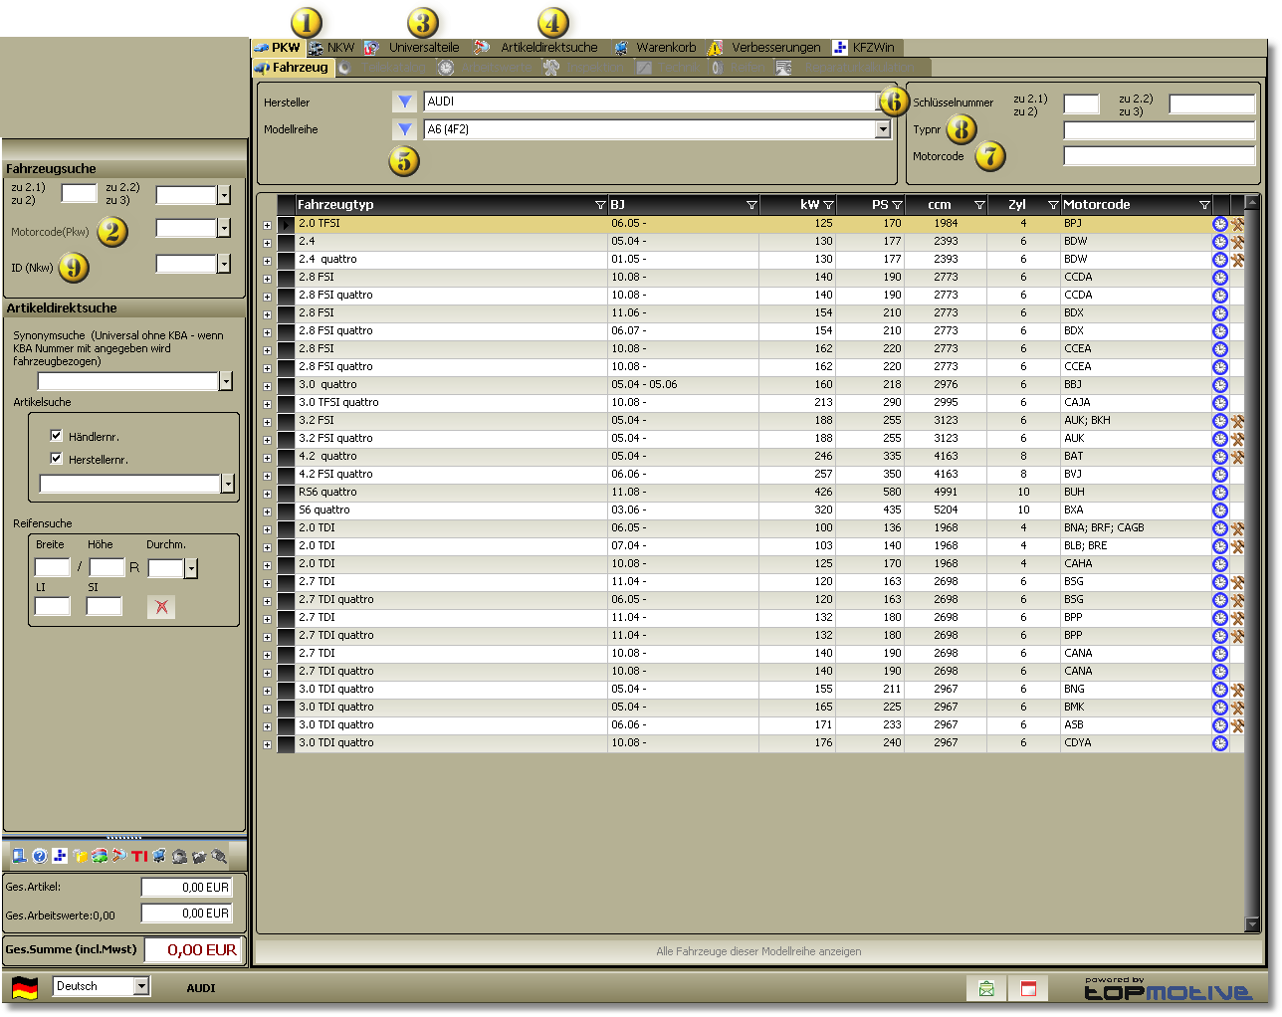Click the red TI icon in the bottom toolbar
The width and height of the screenshot is (1282, 1017).
tap(139, 856)
